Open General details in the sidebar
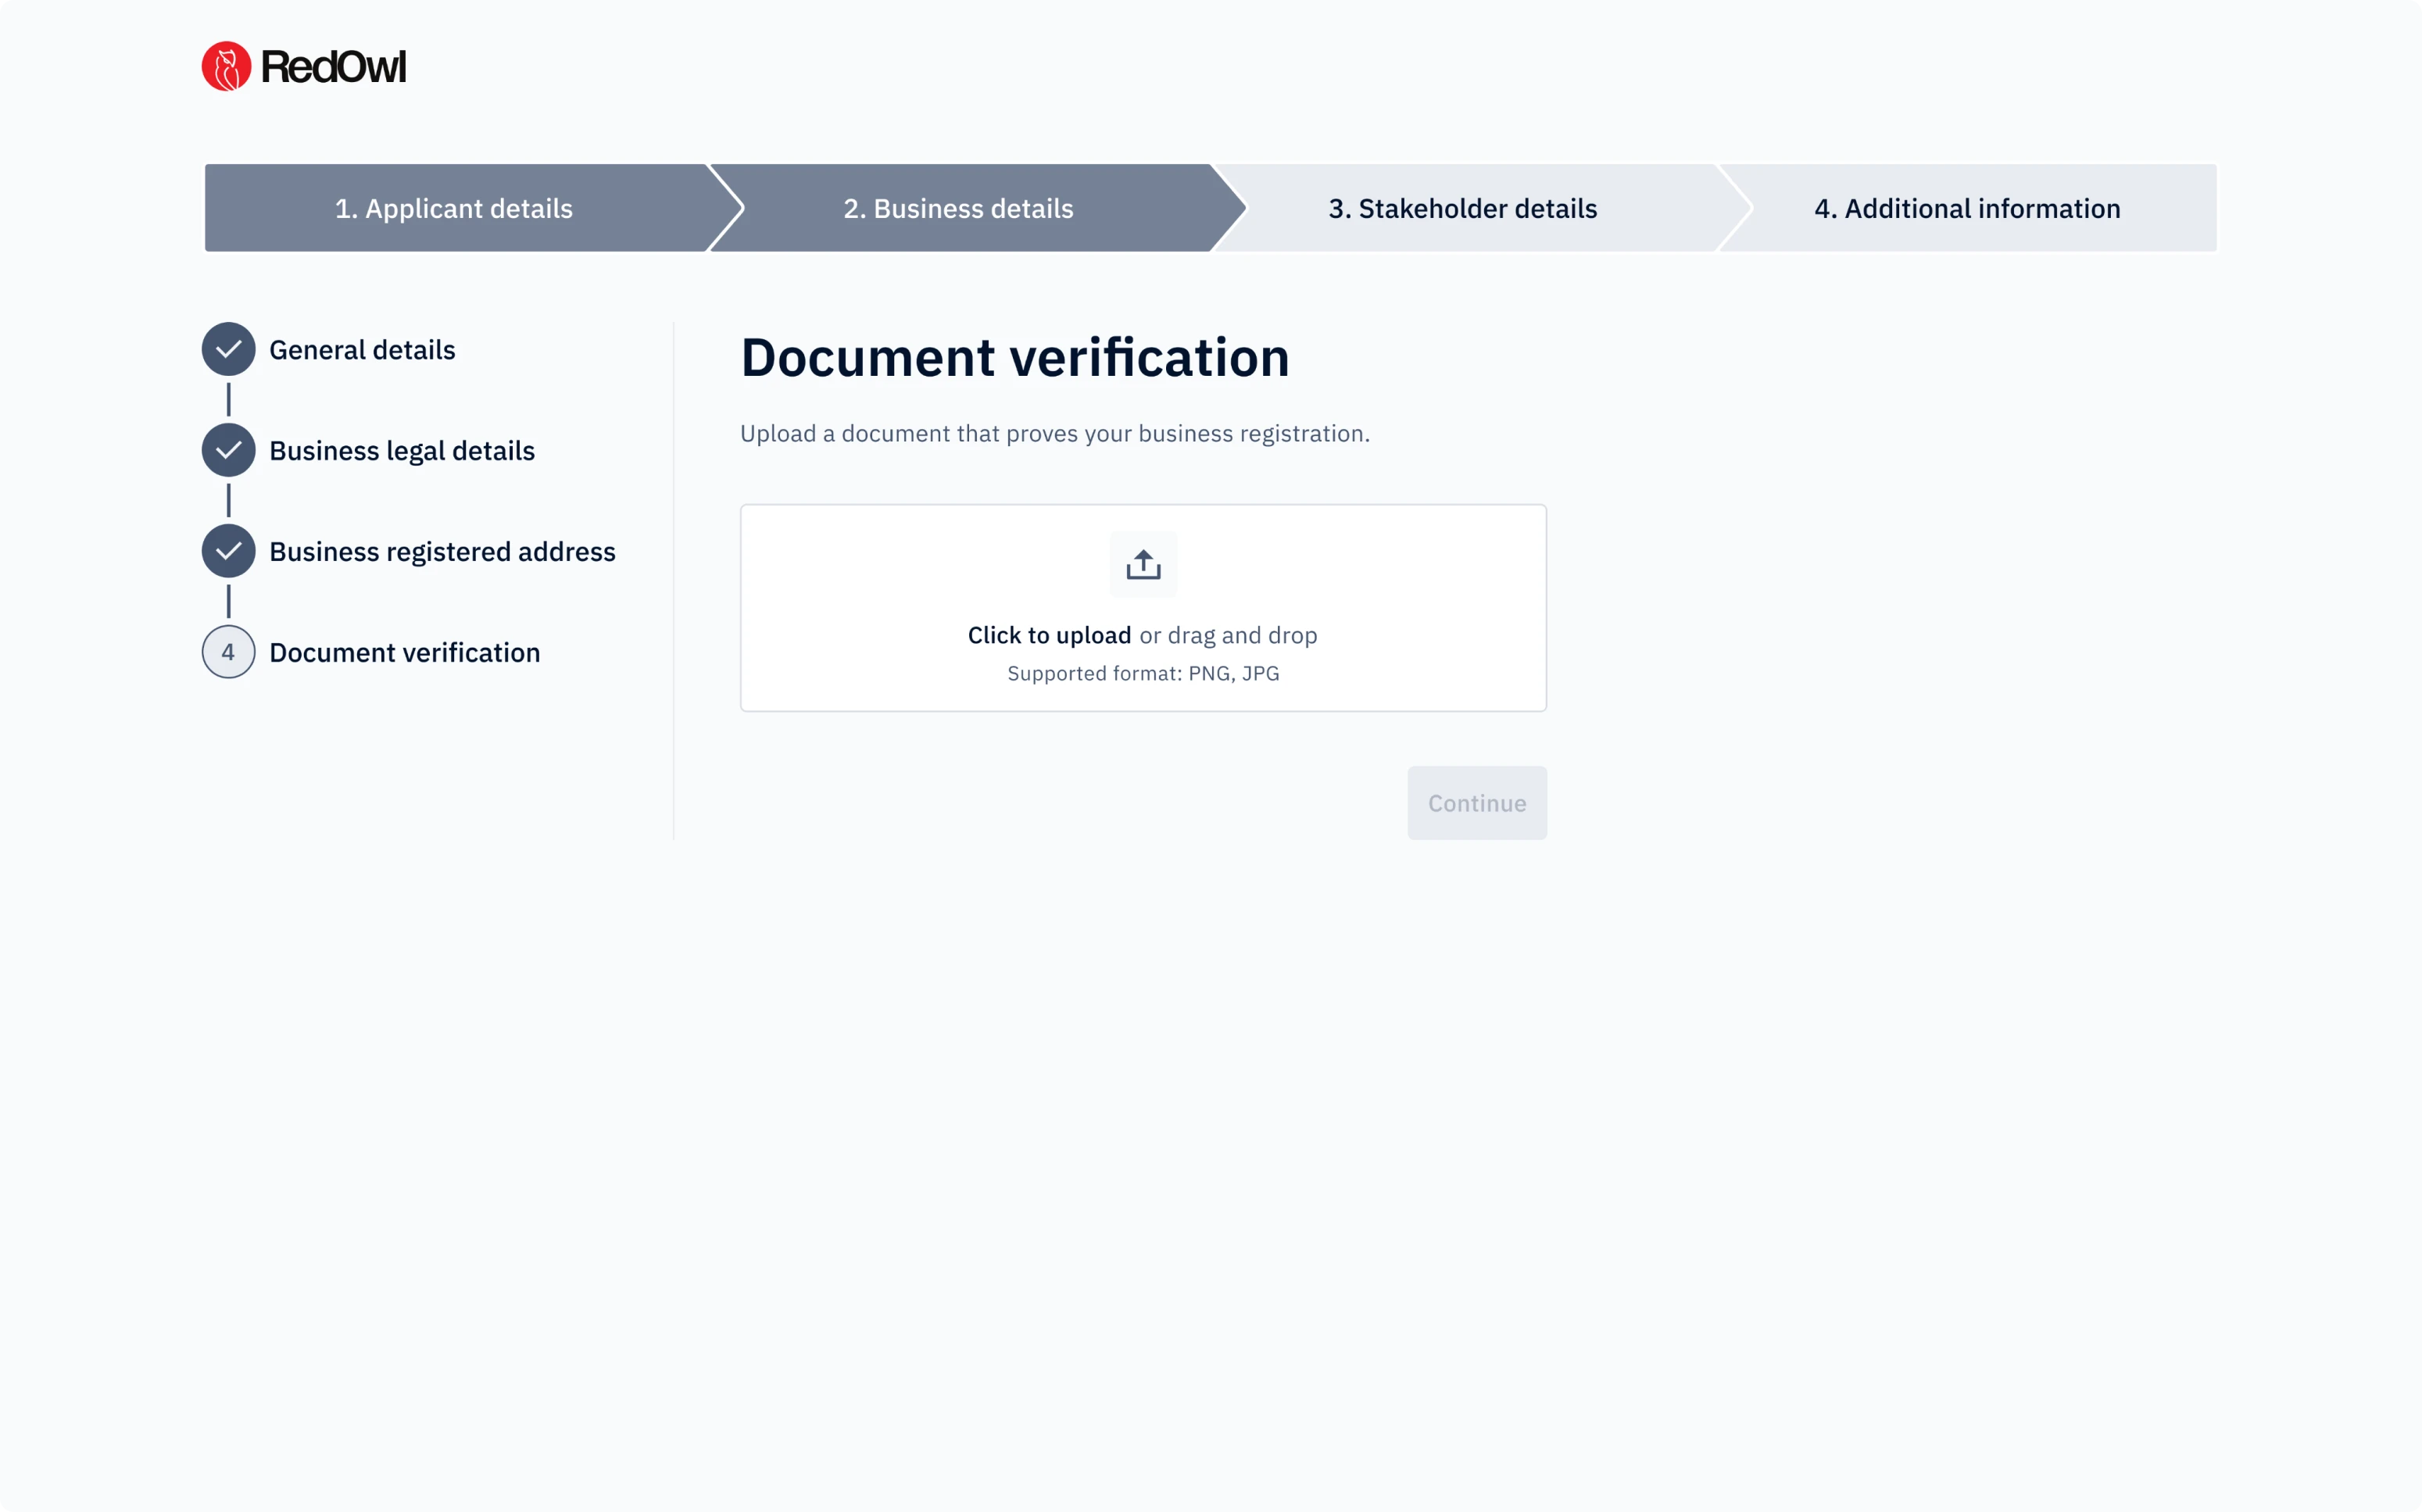 [x=362, y=350]
